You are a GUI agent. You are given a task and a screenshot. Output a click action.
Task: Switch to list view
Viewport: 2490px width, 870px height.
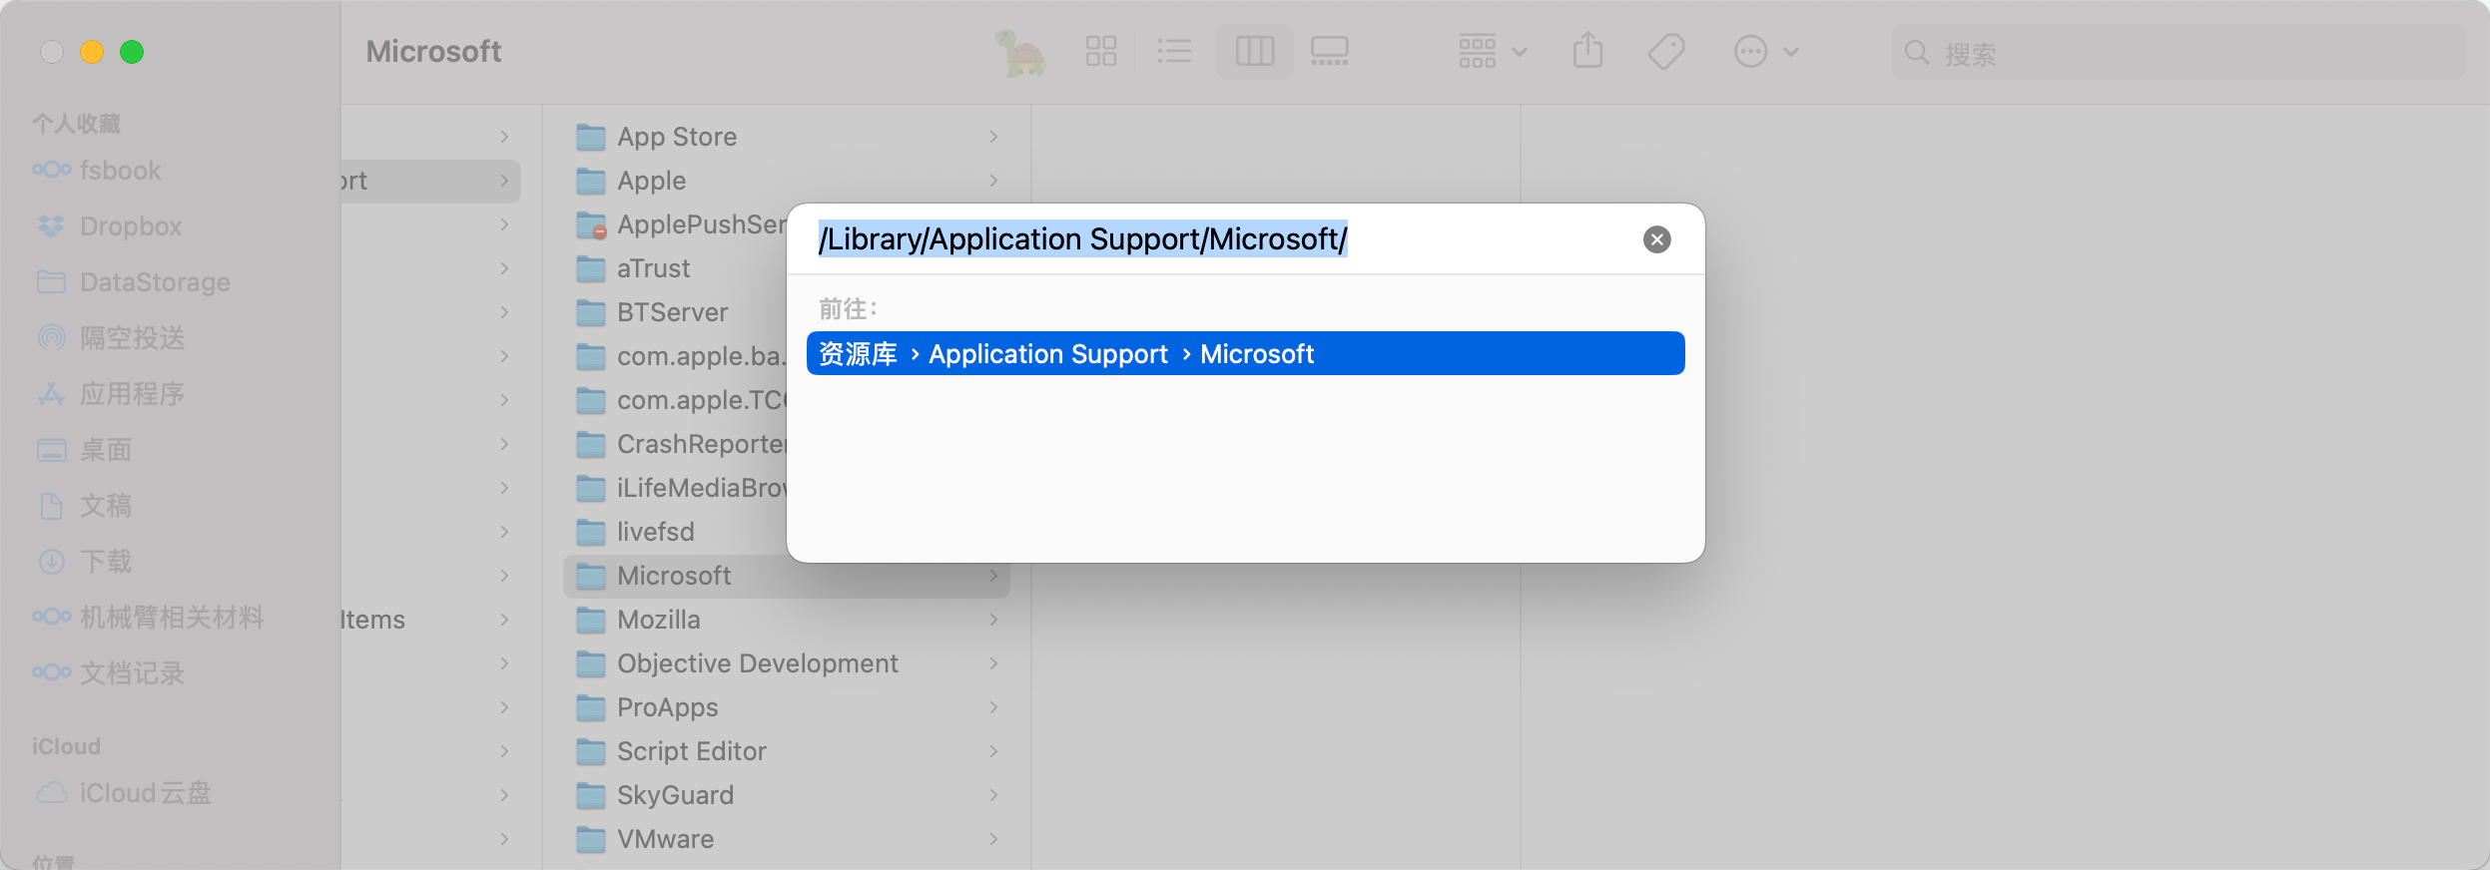click(x=1174, y=51)
